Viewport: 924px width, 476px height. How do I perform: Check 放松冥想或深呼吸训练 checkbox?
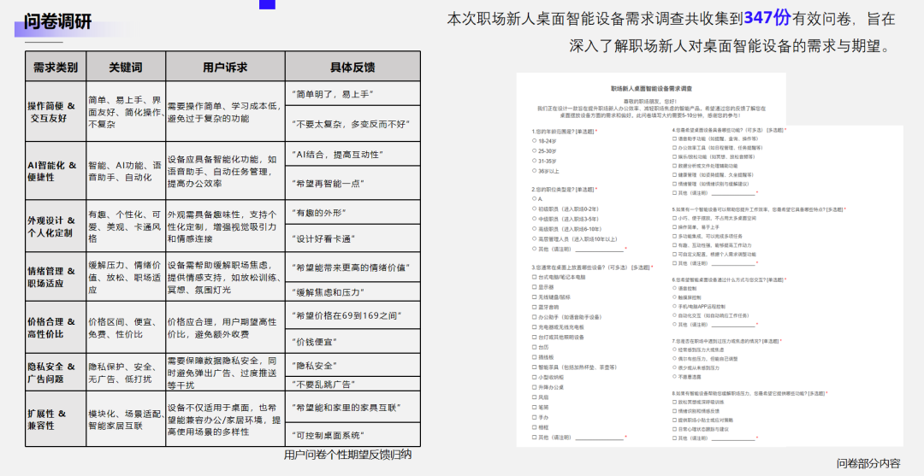(674, 403)
